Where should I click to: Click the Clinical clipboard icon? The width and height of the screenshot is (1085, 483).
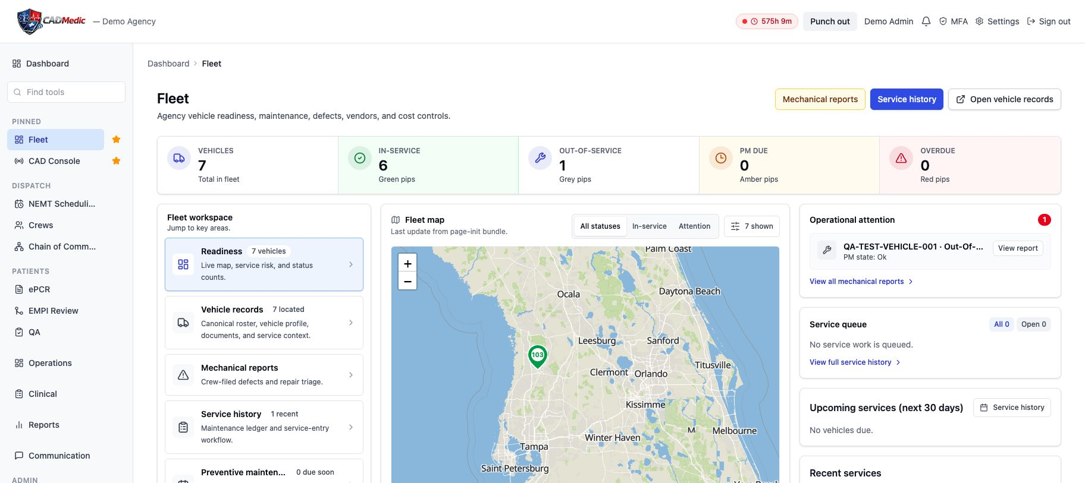pos(19,394)
